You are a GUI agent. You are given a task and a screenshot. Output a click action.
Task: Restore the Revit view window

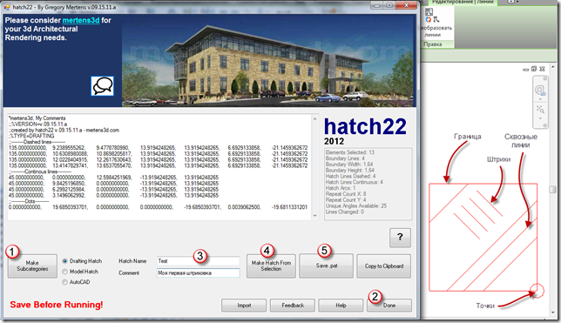pyautogui.click(x=534, y=69)
